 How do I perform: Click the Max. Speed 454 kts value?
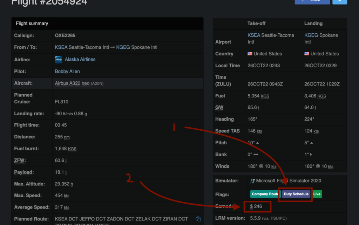62,196
